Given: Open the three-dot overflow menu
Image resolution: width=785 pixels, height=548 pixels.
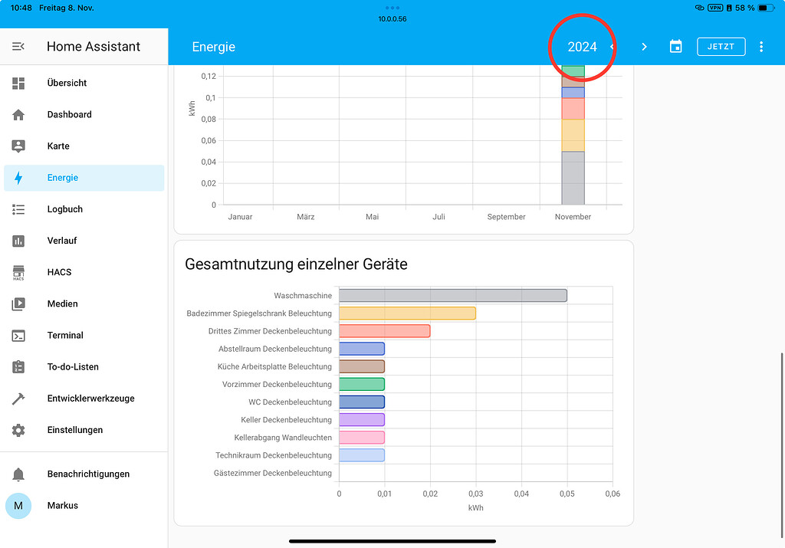Looking at the screenshot, I should coord(761,47).
